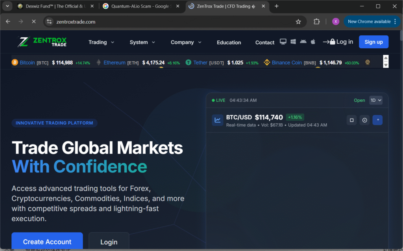Select the Ethereum coin icon in ticker
403x251 pixels.
(x=98, y=62)
